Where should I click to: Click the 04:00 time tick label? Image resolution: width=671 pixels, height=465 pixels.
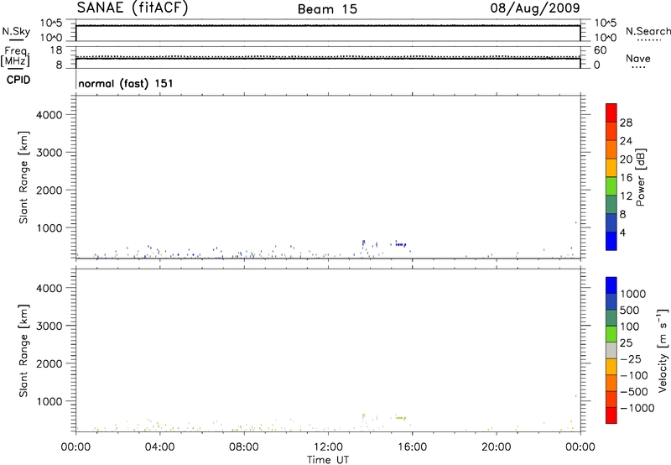[x=159, y=447]
